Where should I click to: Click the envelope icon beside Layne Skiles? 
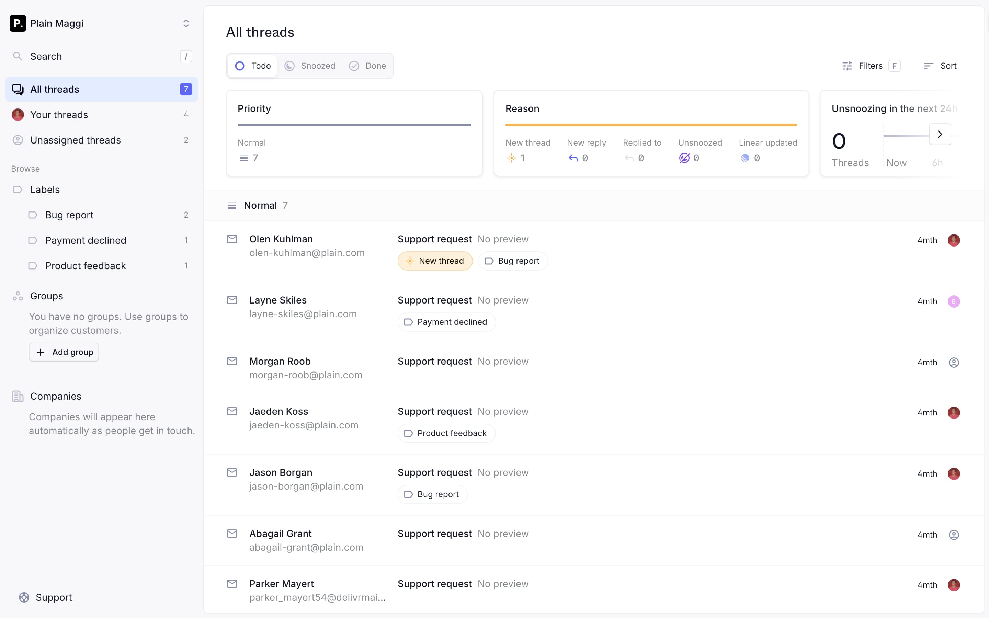tap(232, 300)
